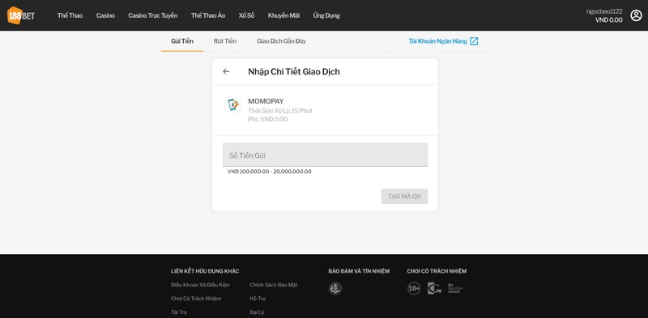This screenshot has height=318, width=648.
Task: Open the user profile icon
Action: point(636,15)
